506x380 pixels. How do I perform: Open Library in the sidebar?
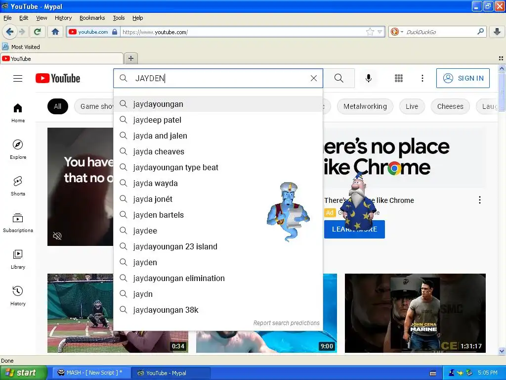[18, 259]
